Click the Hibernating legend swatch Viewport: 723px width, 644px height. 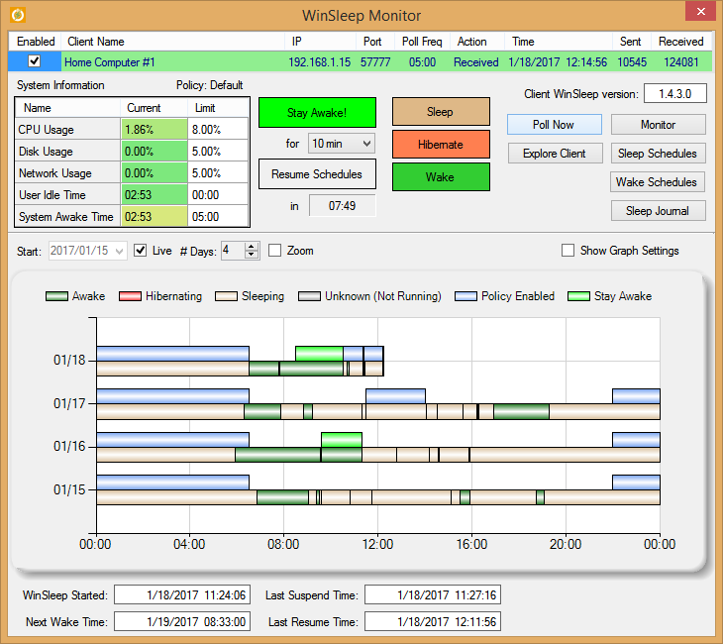130,296
